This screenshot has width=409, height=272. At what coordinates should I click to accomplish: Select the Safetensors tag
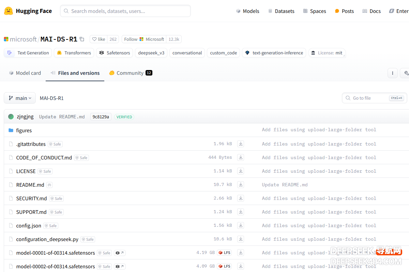115,53
